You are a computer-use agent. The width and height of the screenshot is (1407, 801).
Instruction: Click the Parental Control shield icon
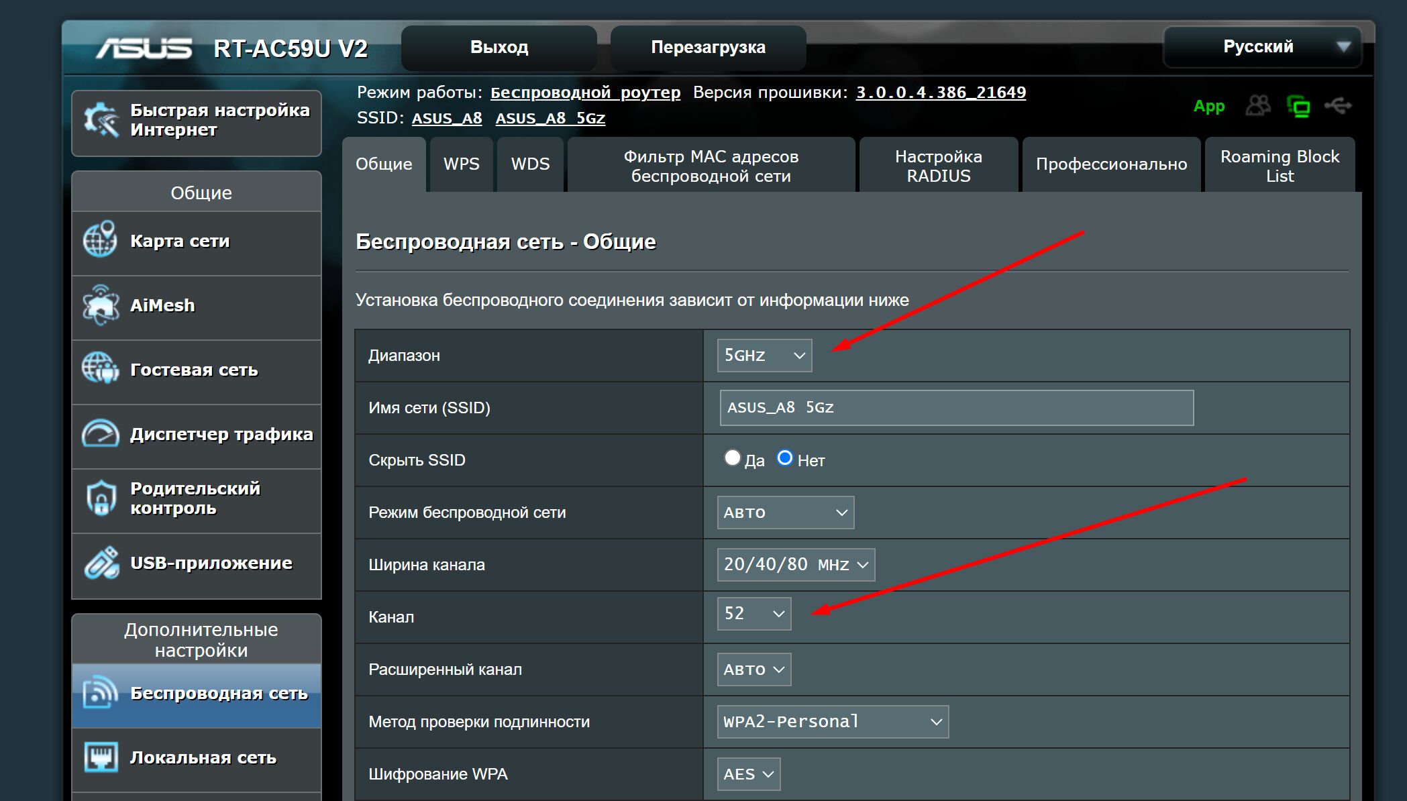point(100,498)
